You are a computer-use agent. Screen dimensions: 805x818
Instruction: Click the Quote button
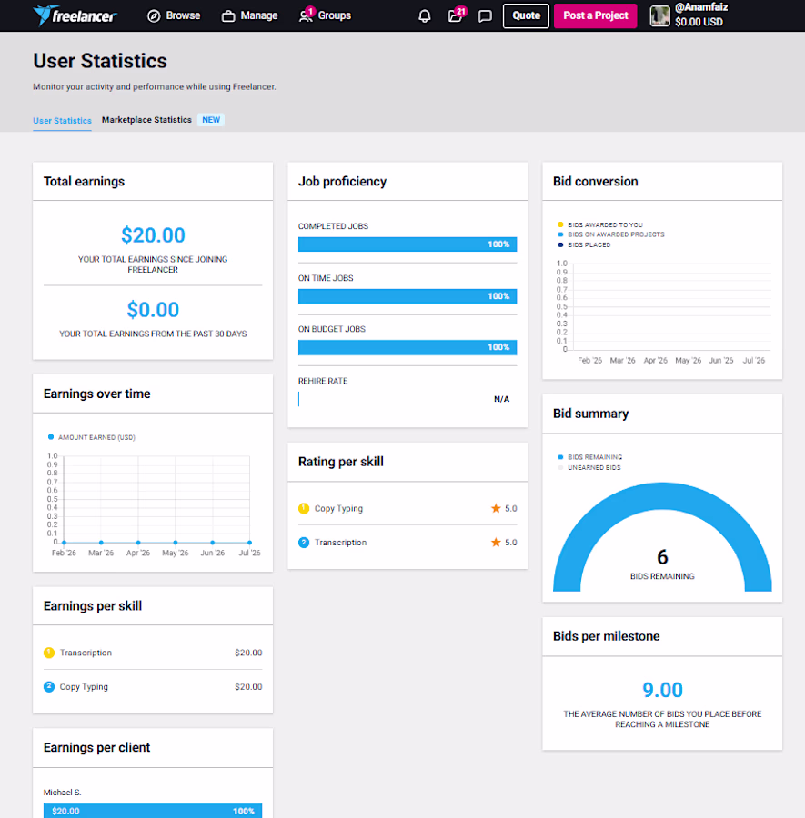tap(526, 15)
